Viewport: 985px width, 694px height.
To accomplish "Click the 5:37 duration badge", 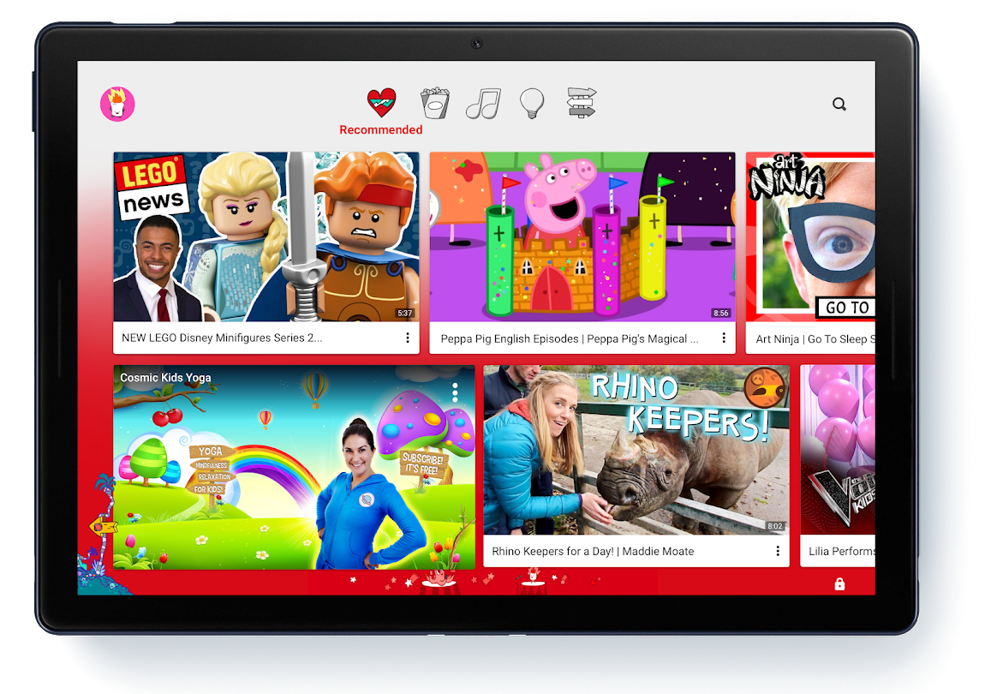I will coord(405,313).
